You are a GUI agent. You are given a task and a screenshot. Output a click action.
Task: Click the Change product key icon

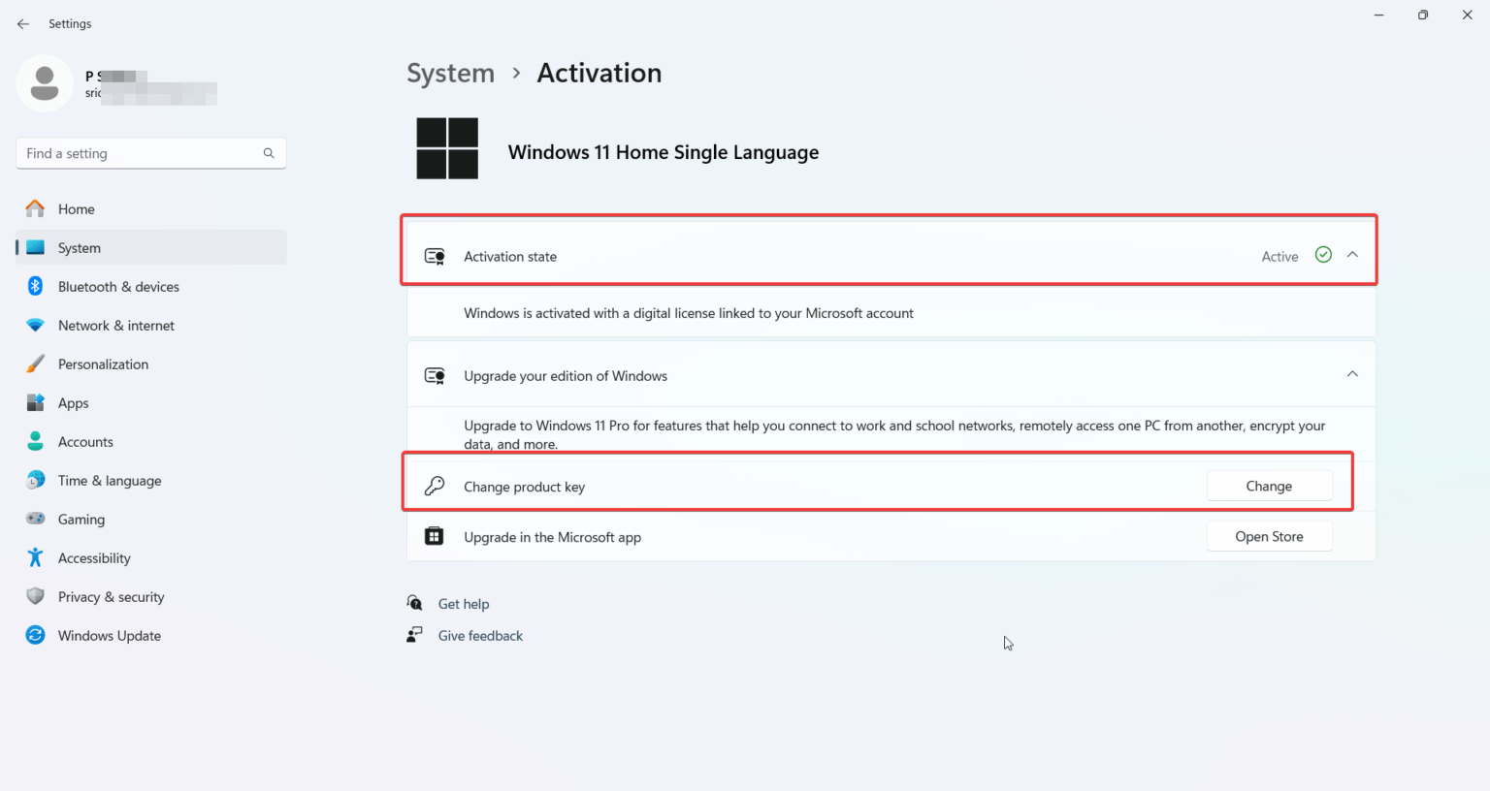[434, 486]
